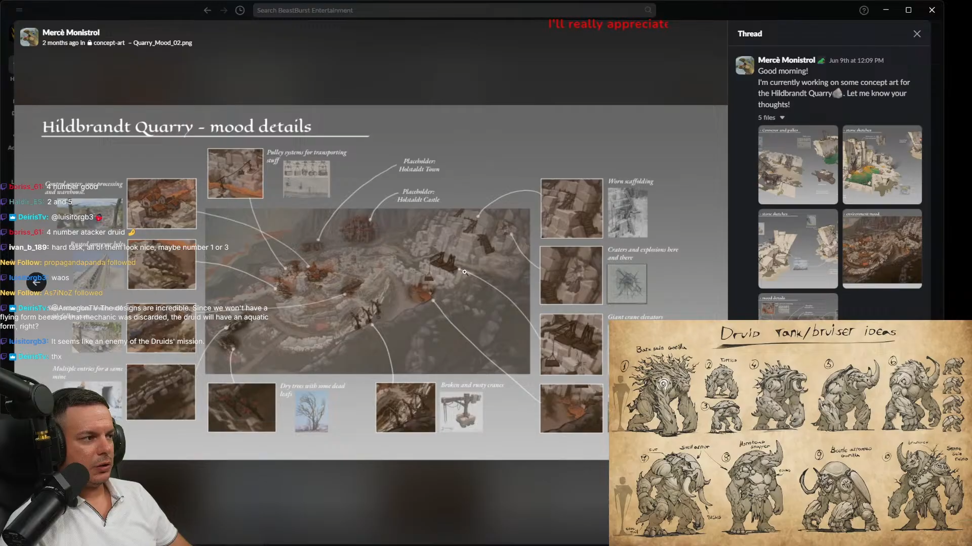The image size is (972, 546).
Task: Click Mercè Monistrol avatar in the thread
Action: click(745, 65)
